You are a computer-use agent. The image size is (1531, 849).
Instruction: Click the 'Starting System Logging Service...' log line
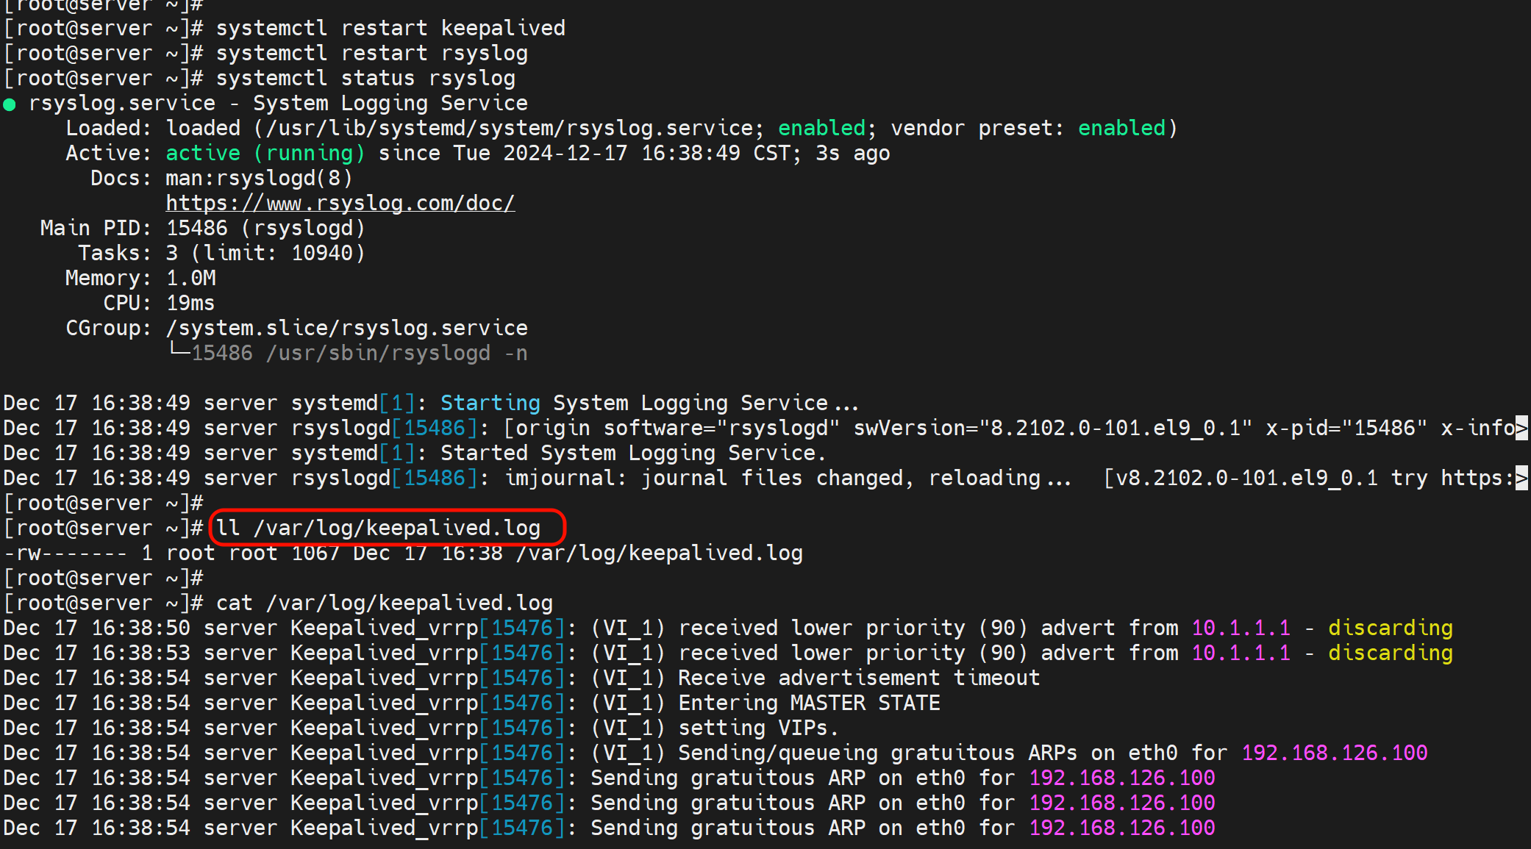[x=431, y=403]
